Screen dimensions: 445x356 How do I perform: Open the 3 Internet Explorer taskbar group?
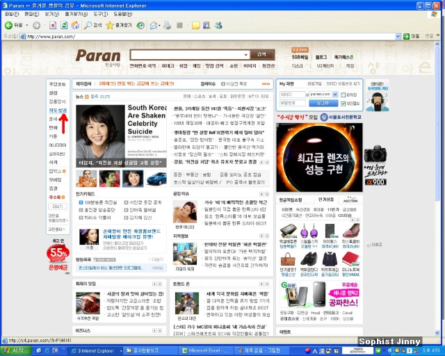tap(96, 350)
